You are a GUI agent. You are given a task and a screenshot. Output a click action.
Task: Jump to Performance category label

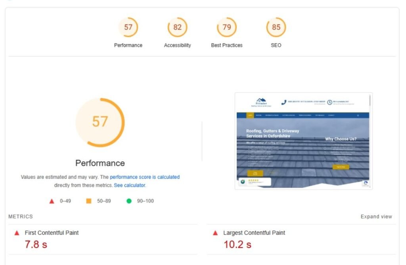point(128,45)
